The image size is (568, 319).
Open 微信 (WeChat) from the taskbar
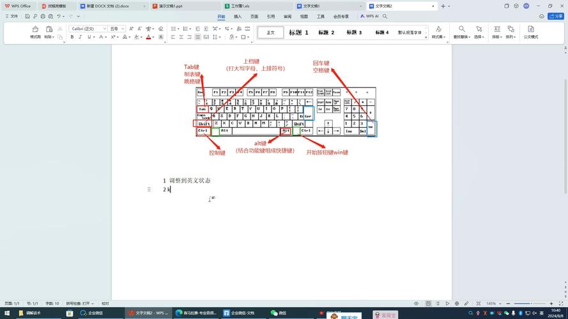[279, 313]
